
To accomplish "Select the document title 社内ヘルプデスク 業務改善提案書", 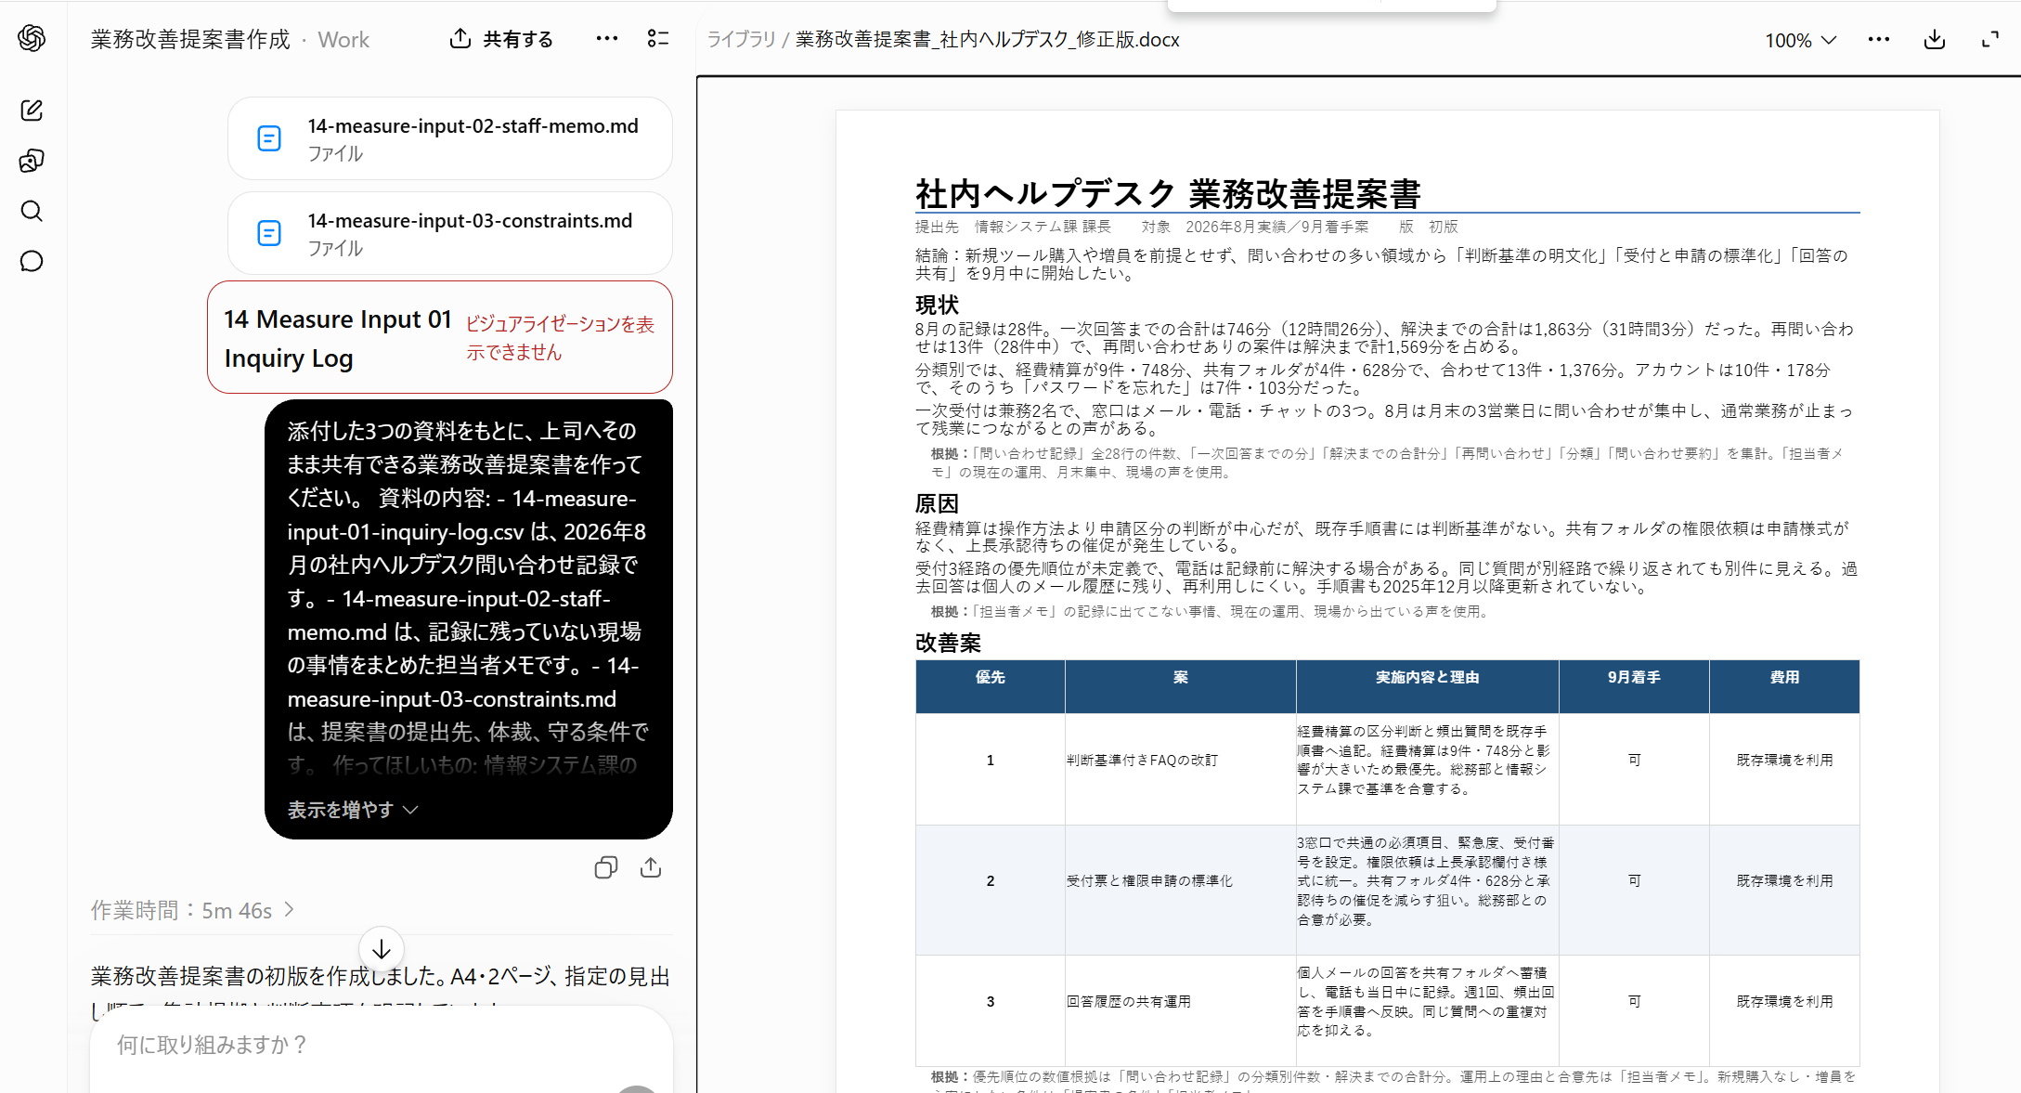I will (1168, 194).
